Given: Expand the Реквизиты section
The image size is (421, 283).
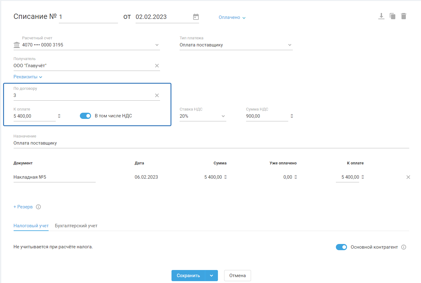Looking at the screenshot, I should 28,77.
